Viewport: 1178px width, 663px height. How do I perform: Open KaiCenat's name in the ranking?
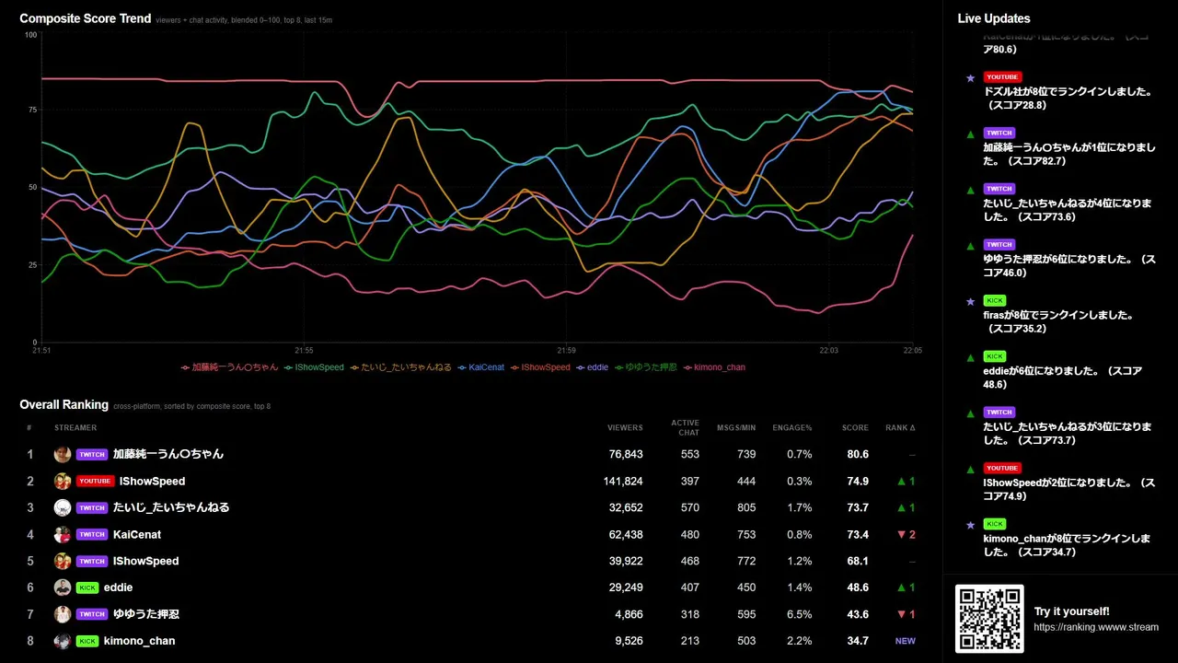point(137,534)
